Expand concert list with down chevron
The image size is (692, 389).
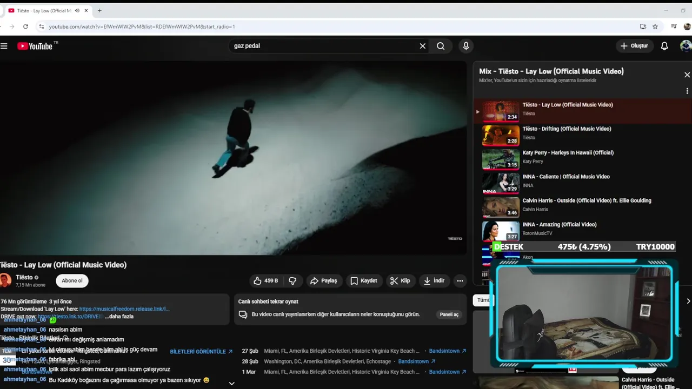(231, 384)
